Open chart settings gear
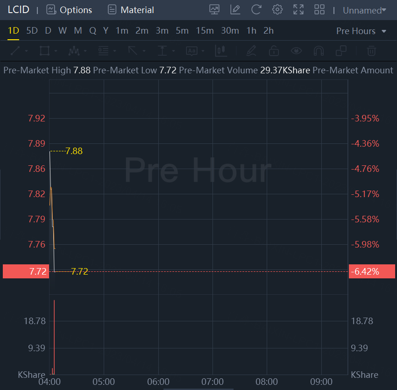This screenshot has height=390, width=397. pos(277,10)
